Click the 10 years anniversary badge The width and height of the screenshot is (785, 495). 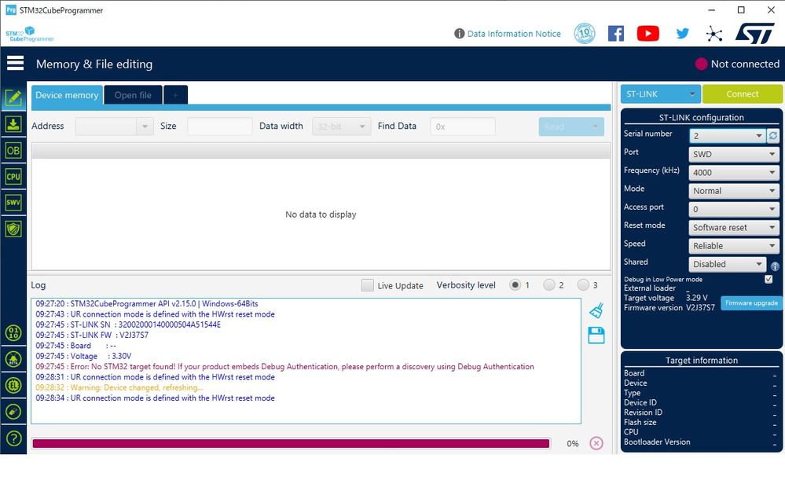click(585, 34)
